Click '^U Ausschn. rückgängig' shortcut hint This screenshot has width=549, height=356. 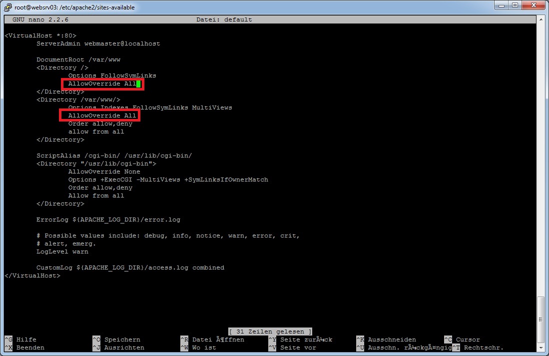click(x=404, y=347)
